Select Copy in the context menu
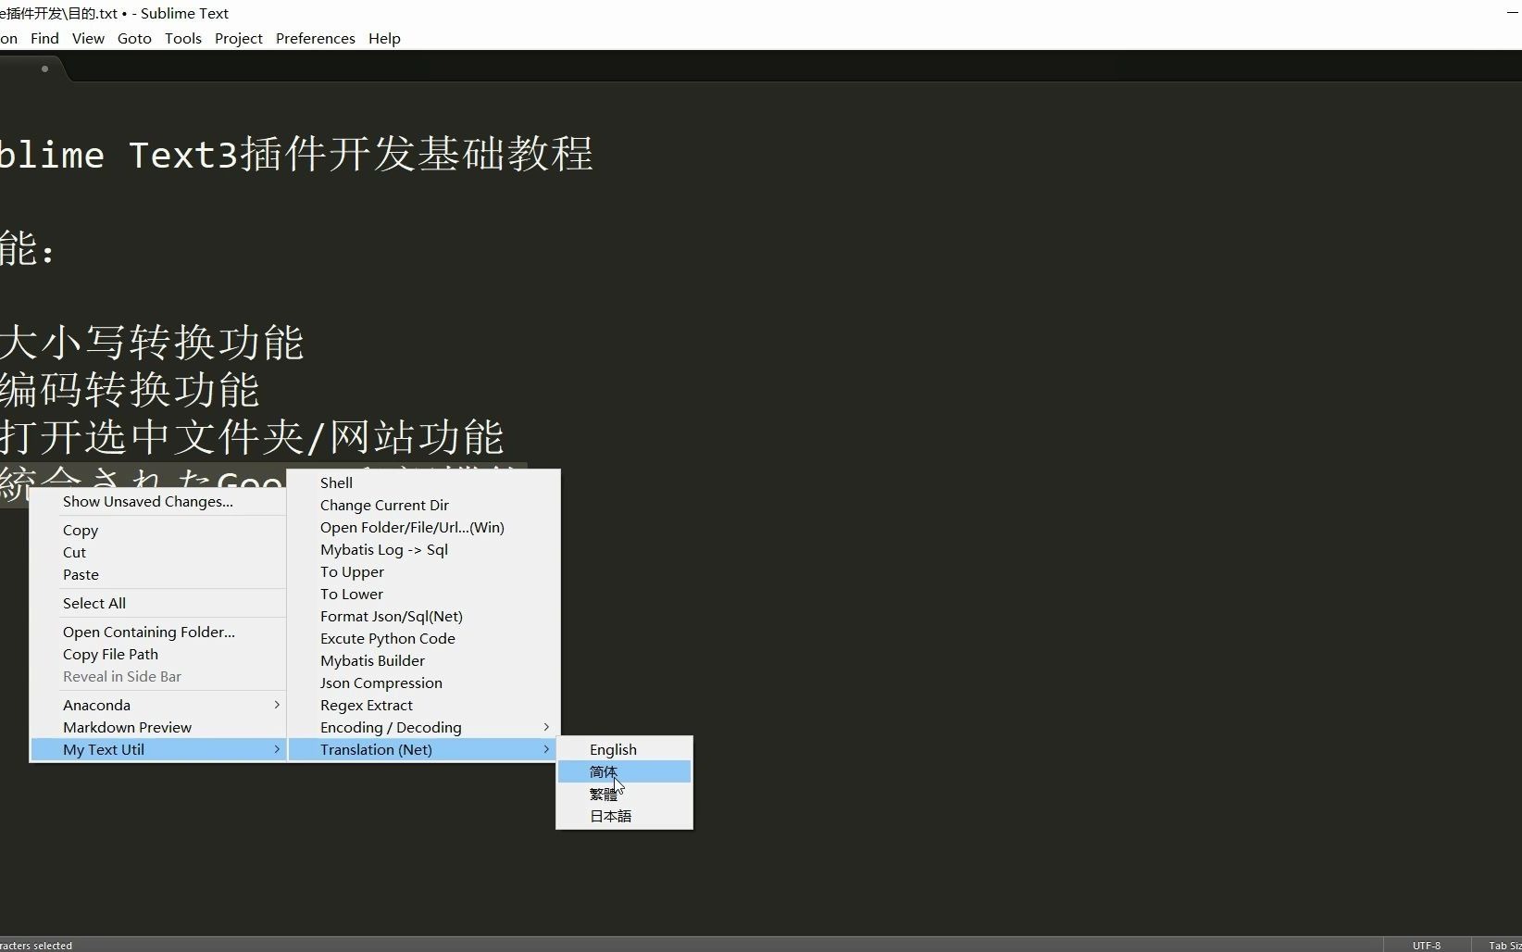This screenshot has height=952, width=1522. [x=158, y=530]
